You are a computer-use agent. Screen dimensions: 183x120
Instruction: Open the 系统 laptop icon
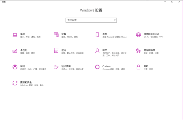15,35
